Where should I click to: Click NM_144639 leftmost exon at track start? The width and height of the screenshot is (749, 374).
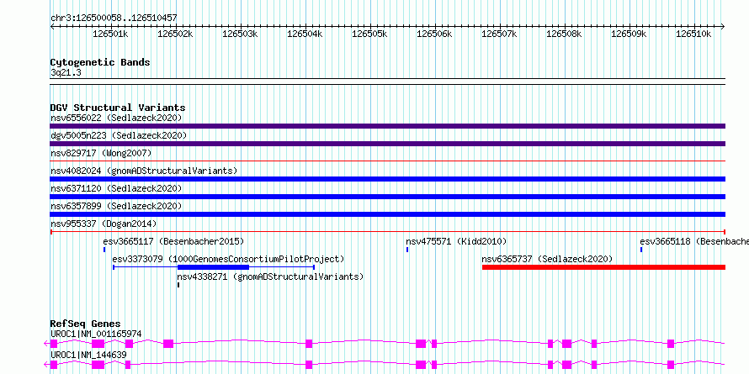(54, 365)
